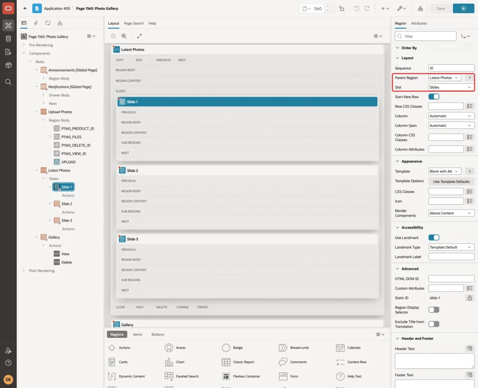Click the undo arrow in top toolbar
The image size is (478, 388).
tap(356, 8)
